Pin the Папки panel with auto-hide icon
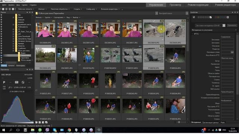The image size is (239, 134). 30,12
